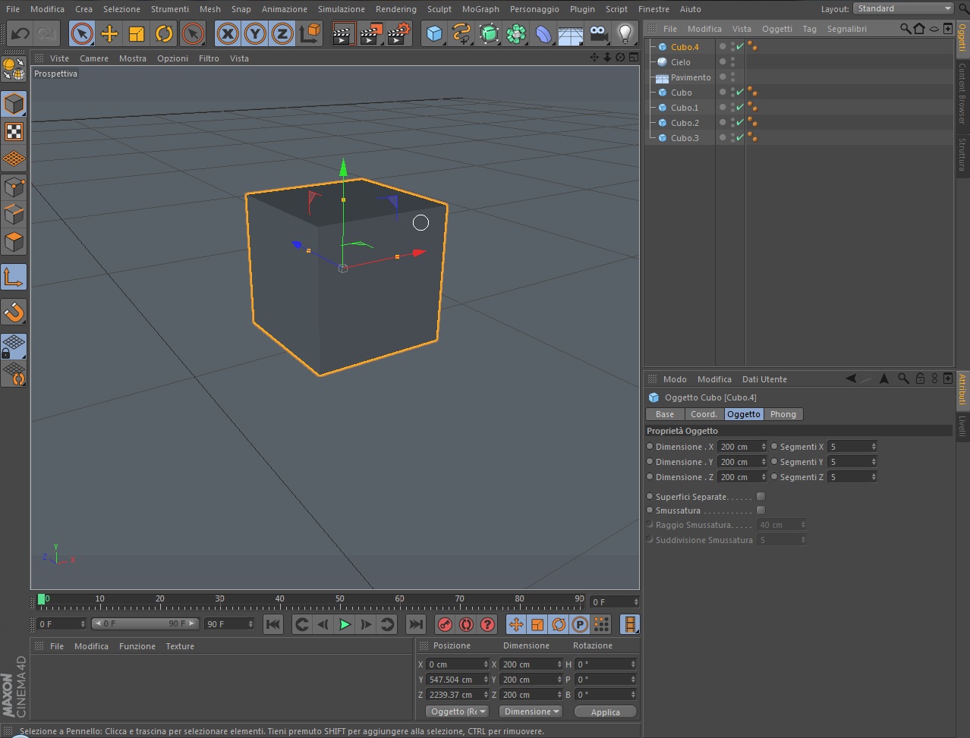Image resolution: width=970 pixels, height=738 pixels.
Task: Activate the Move tool
Action: coord(109,33)
